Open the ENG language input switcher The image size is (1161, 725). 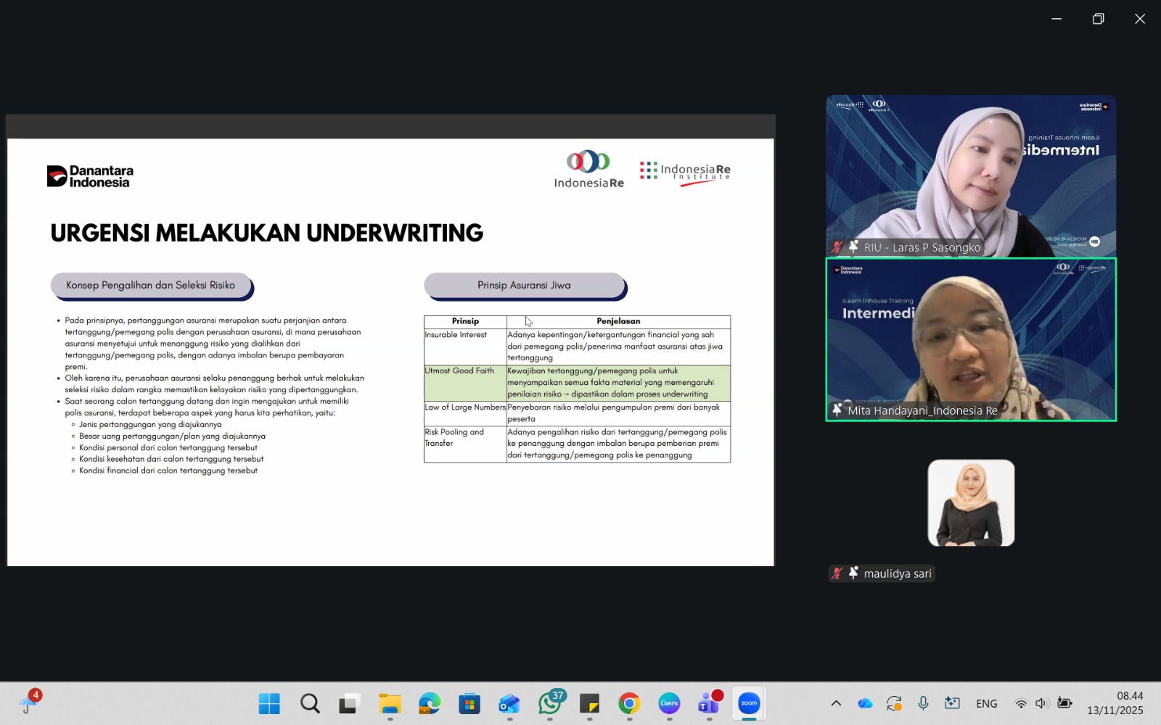pyautogui.click(x=986, y=703)
